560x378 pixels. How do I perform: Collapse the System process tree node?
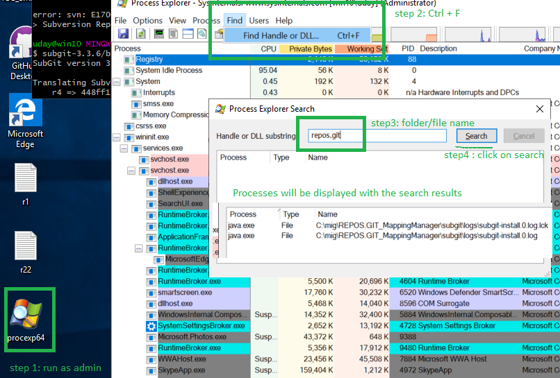click(x=117, y=82)
